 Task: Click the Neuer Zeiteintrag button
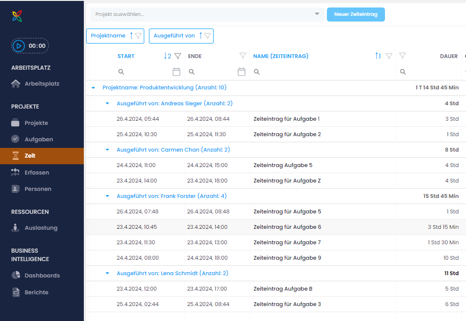pos(355,15)
